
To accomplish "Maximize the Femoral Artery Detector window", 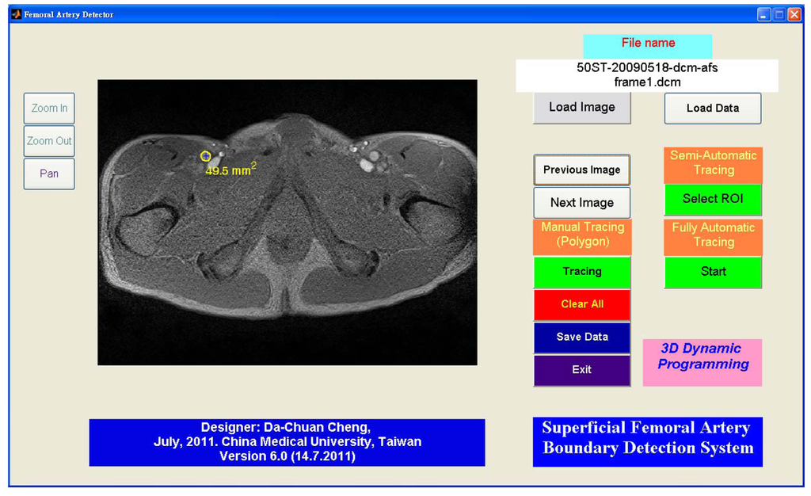I will [x=779, y=14].
